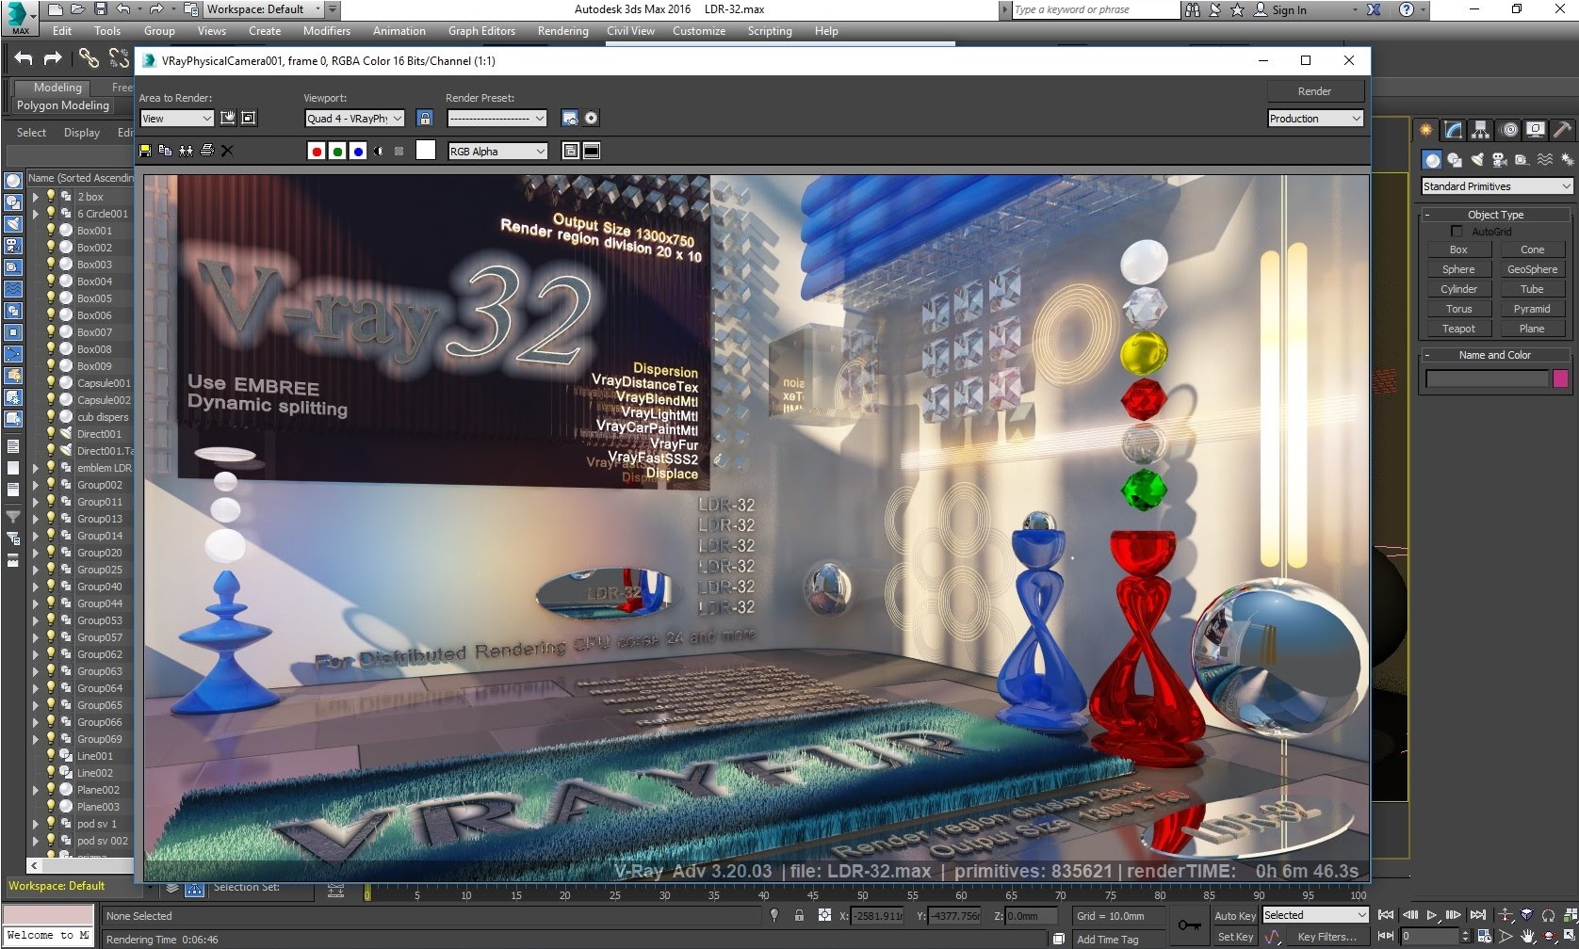This screenshot has width=1579, height=949.
Task: Open the Civil View menu
Action: point(630,31)
